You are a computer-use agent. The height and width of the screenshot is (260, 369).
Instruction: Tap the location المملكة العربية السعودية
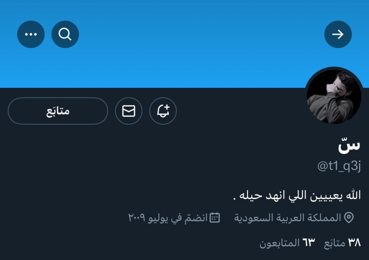coord(287,218)
